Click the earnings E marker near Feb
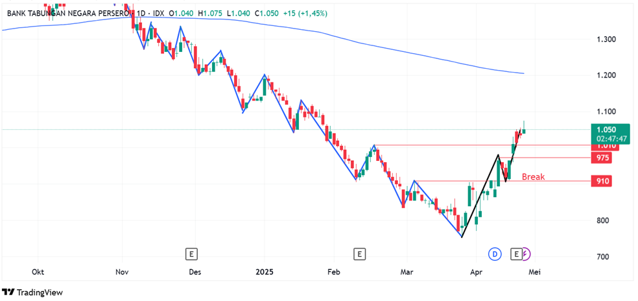Screen dimensions: 638x301 (360, 254)
